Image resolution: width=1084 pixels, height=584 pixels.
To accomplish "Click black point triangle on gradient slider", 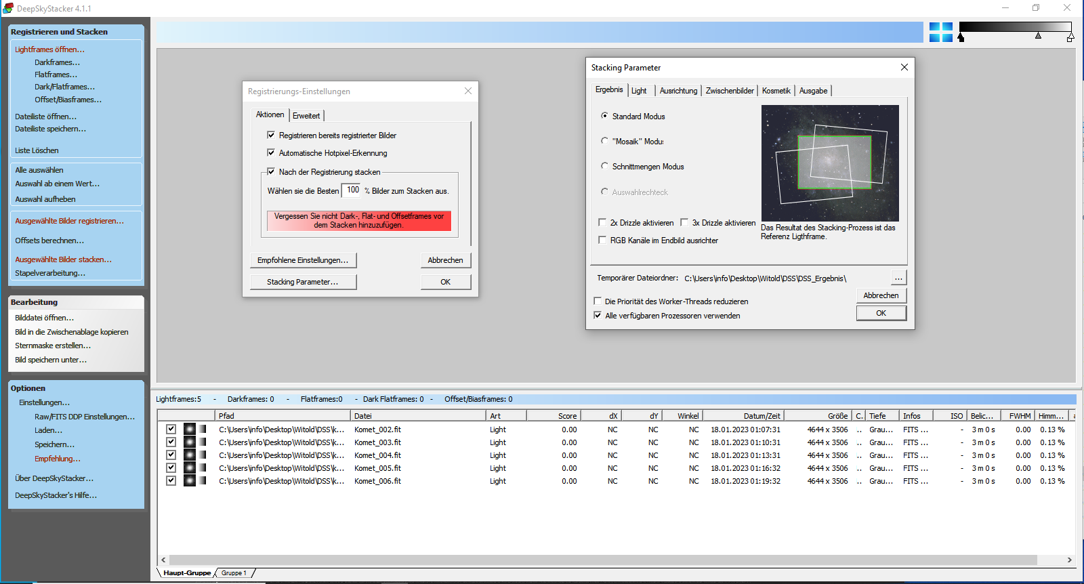I will click(961, 37).
